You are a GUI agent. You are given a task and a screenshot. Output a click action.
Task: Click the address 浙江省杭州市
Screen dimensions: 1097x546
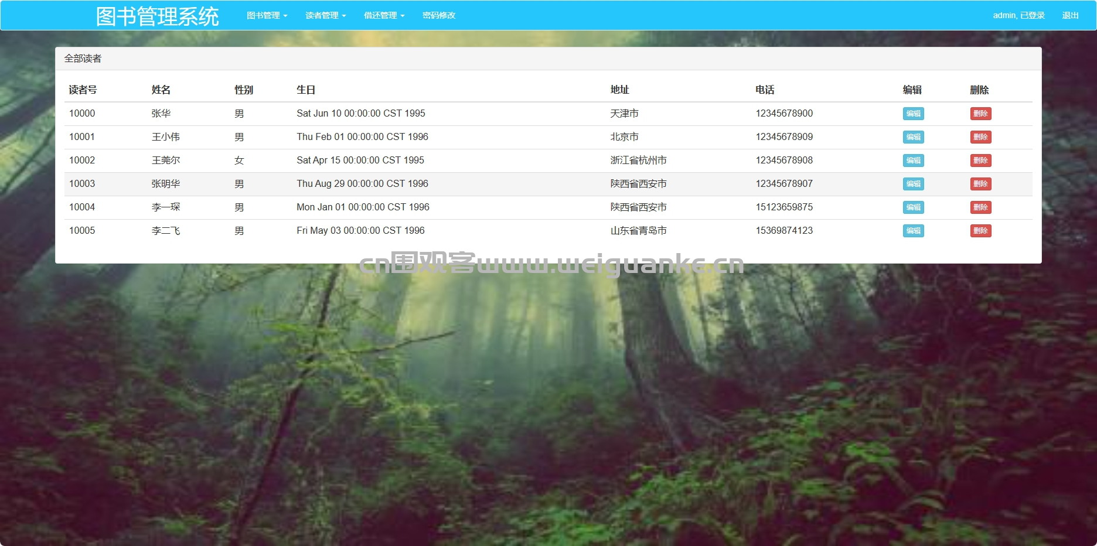pos(639,161)
